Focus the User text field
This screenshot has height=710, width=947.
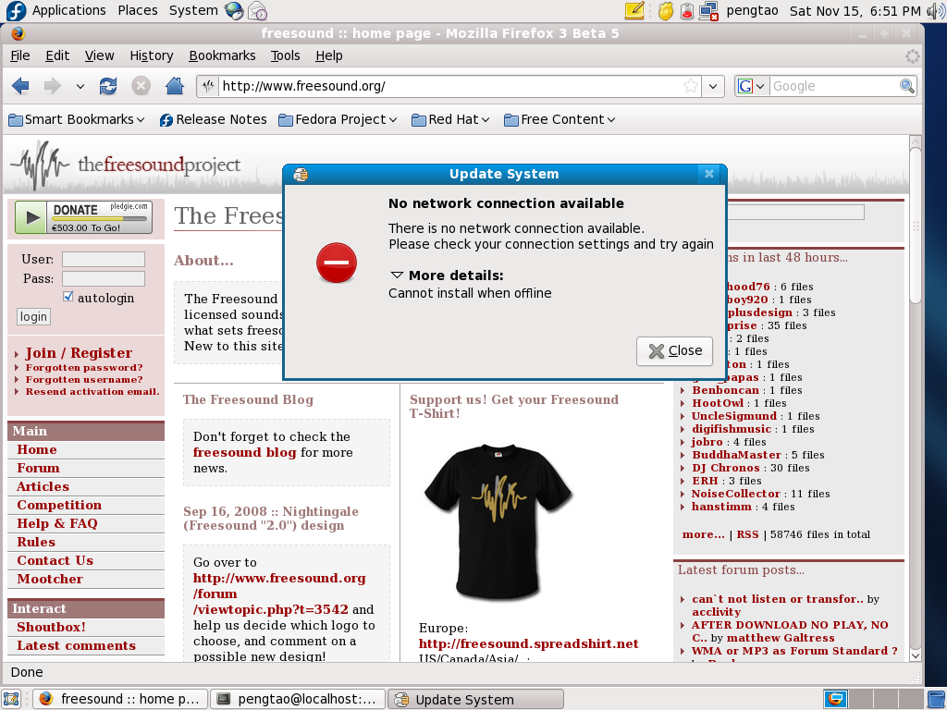tap(104, 259)
